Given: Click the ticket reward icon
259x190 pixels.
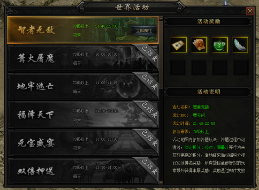Looking at the screenshot, I should pyautogui.click(x=179, y=45).
